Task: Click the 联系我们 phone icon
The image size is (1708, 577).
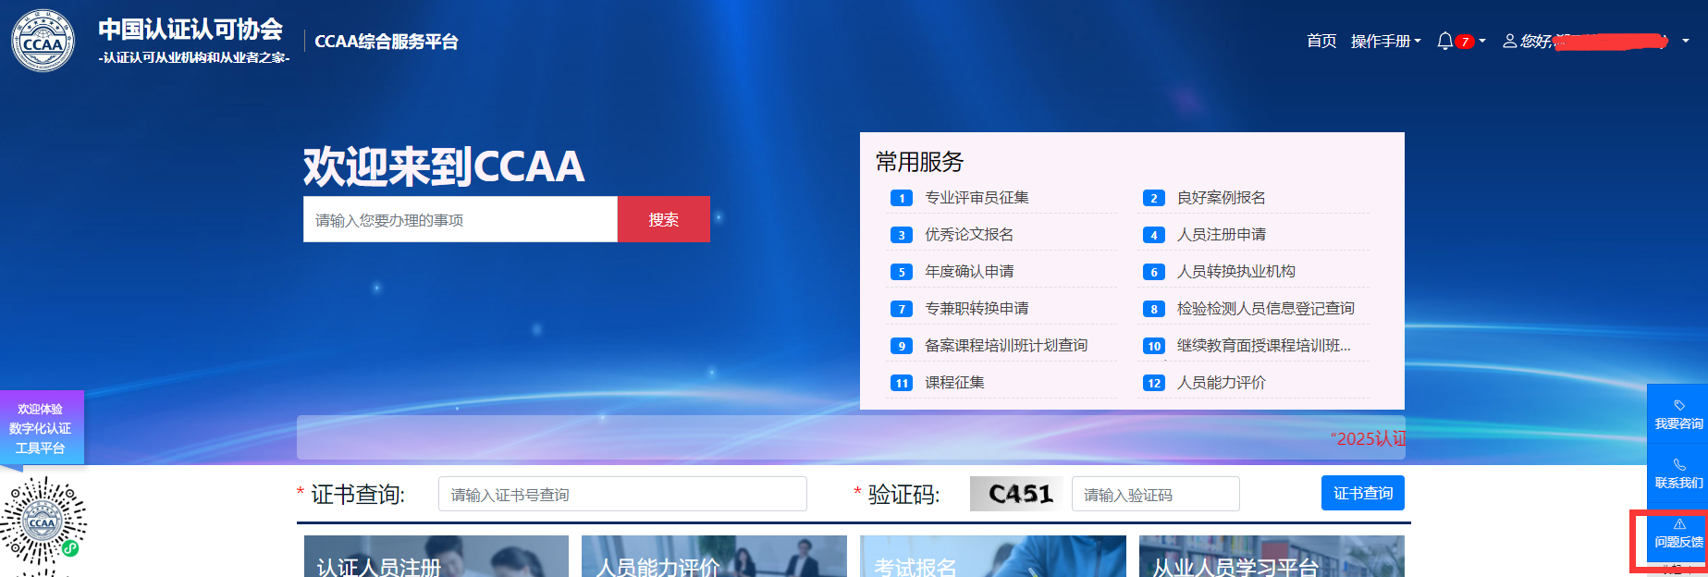Action: (1679, 464)
